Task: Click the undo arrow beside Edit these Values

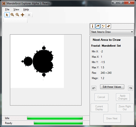Action: coord(94,88)
